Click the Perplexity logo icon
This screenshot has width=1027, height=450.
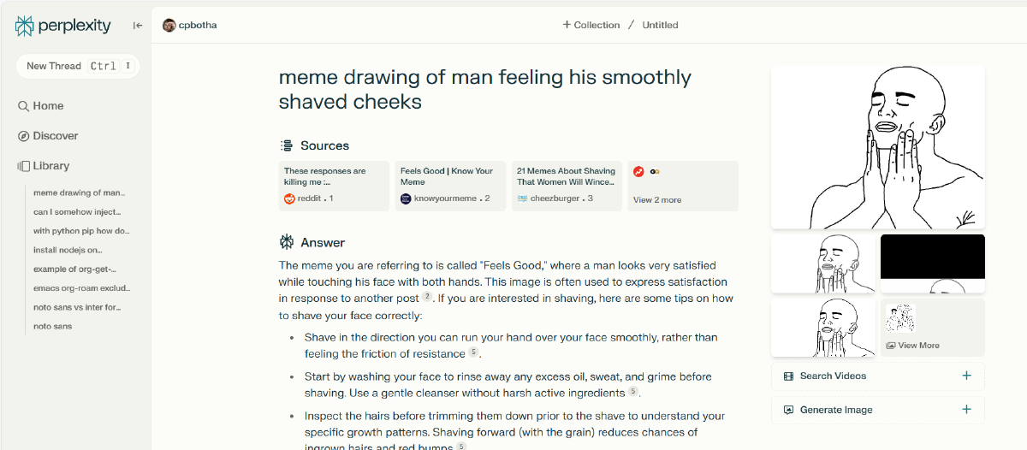pyautogui.click(x=25, y=26)
